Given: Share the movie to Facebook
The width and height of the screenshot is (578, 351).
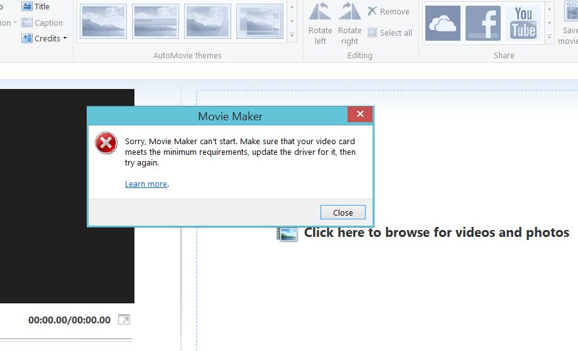Looking at the screenshot, I should coord(483,23).
